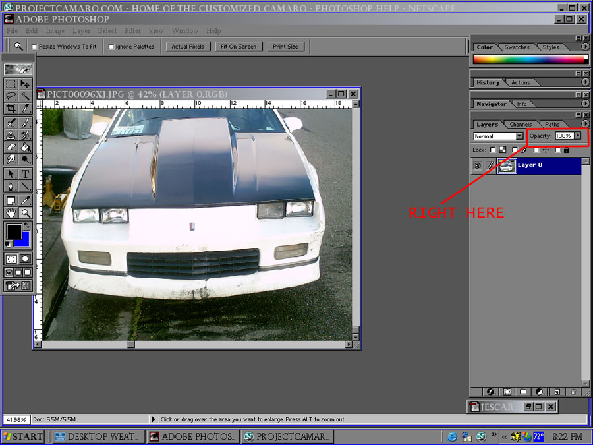The height and width of the screenshot is (445, 593).
Task: Click the Windows START button
Action: click(24, 436)
